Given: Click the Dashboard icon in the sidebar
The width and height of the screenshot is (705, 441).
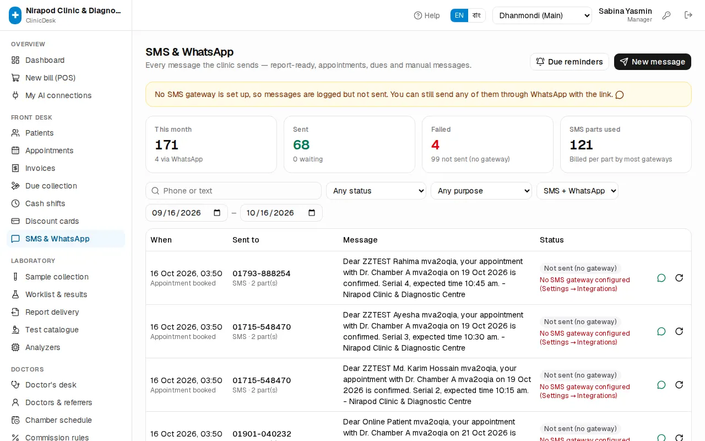Looking at the screenshot, I should [x=15, y=60].
